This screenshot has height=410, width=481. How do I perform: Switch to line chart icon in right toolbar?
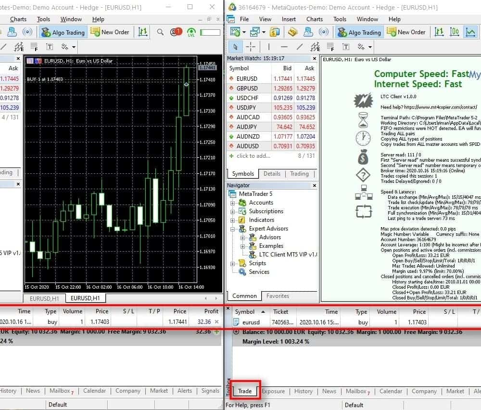click(470, 32)
